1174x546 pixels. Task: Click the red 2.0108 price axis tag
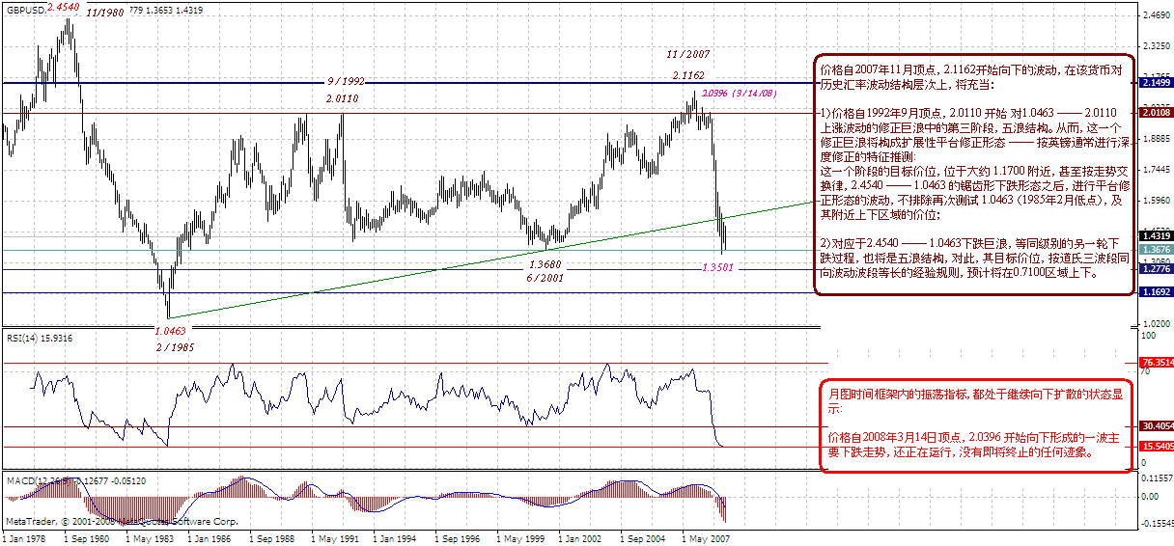(x=1156, y=113)
